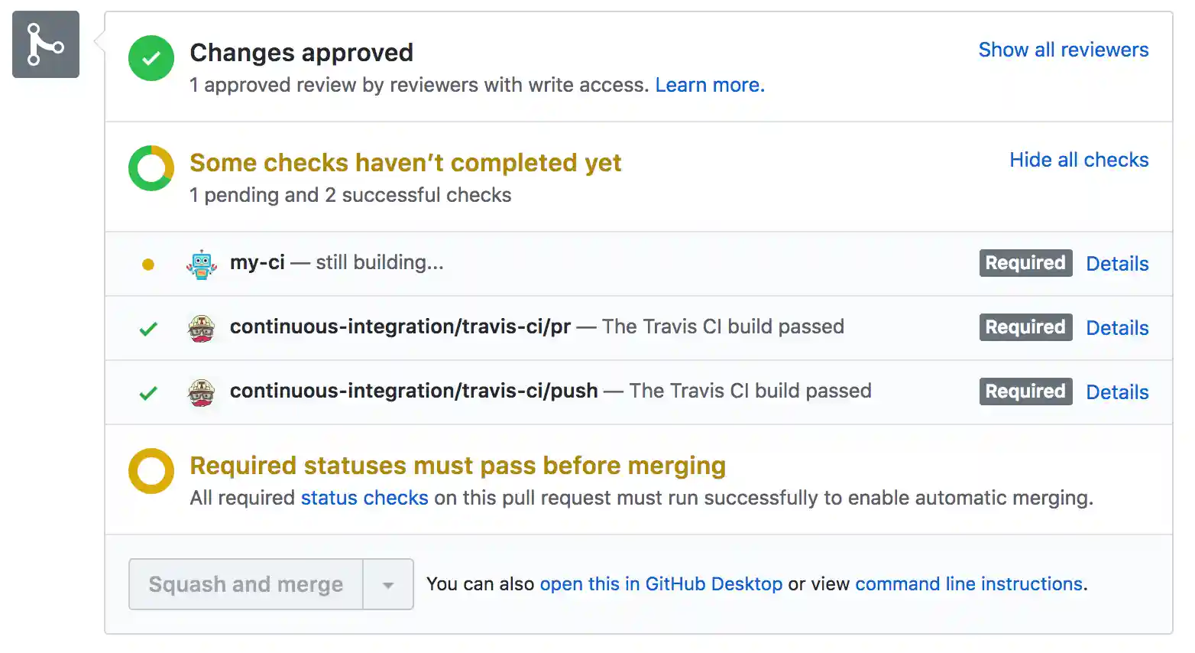The height and width of the screenshot is (653, 1195).
Task: Click the green checkmark beside travis-ci/pr
Action: (x=148, y=327)
